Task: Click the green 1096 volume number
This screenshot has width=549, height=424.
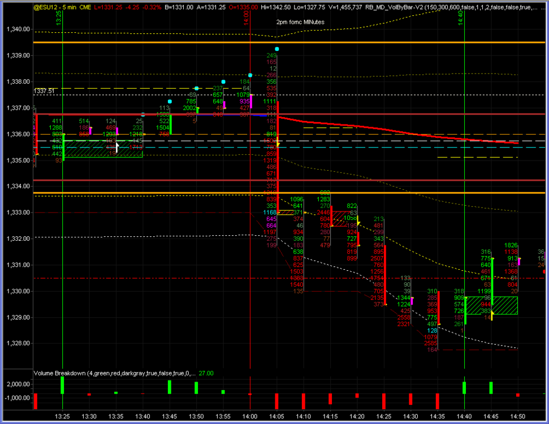Action: pos(296,199)
